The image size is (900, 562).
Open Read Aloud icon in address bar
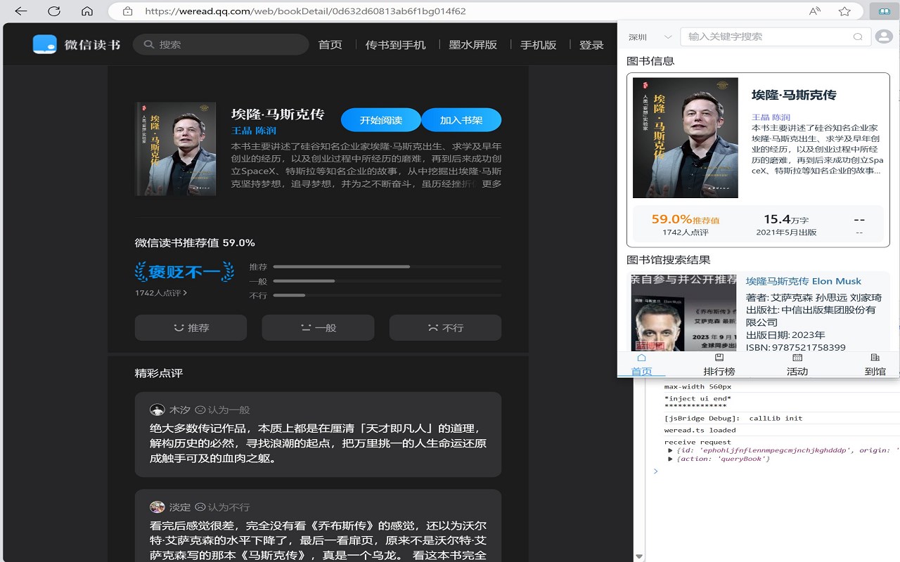pyautogui.click(x=815, y=11)
